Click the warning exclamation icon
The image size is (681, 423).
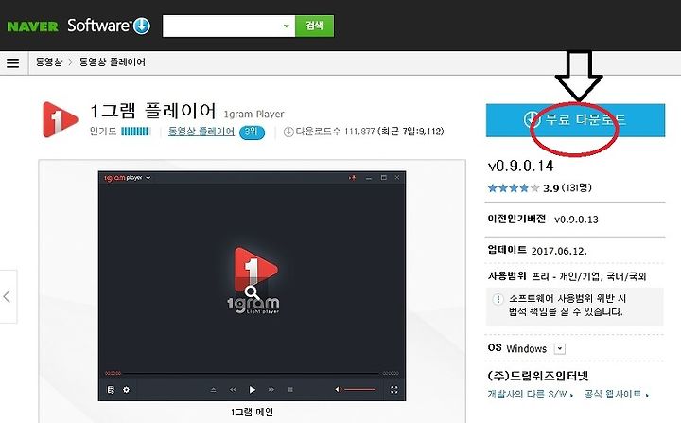pos(498,299)
